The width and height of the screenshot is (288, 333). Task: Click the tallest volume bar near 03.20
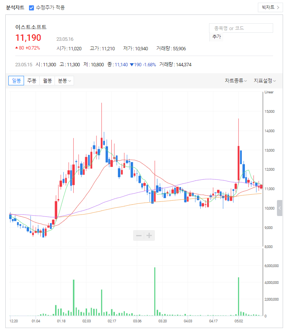point(155,291)
